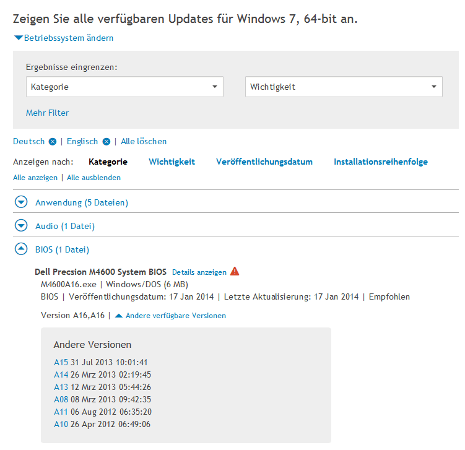Viewport: 465px width, 450px height.
Task: Open the Mehr Filter link
Action: point(48,113)
